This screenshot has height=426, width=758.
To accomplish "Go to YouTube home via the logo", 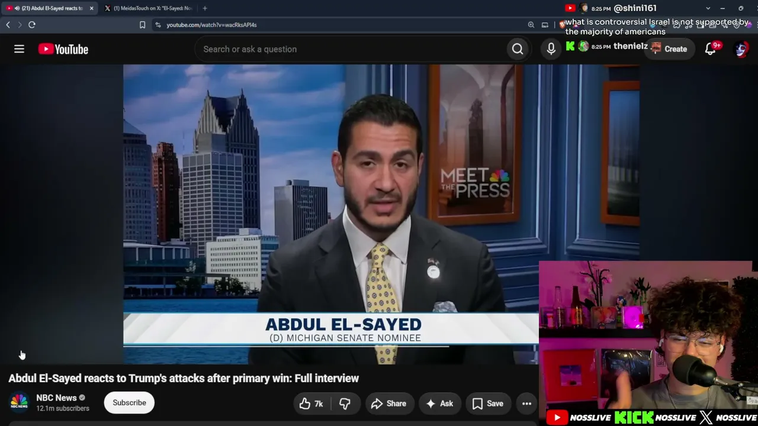I will (63, 49).
